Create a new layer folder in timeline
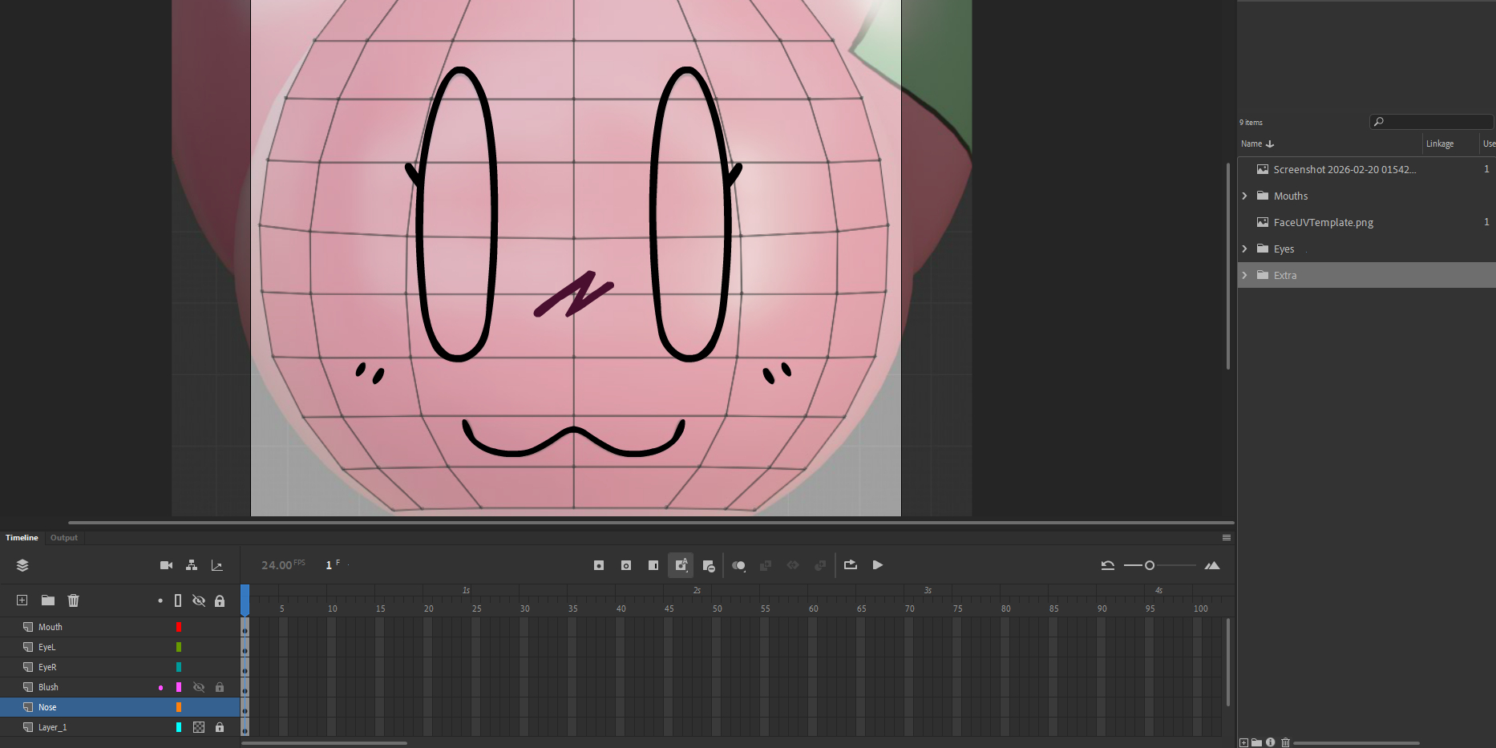 48,600
